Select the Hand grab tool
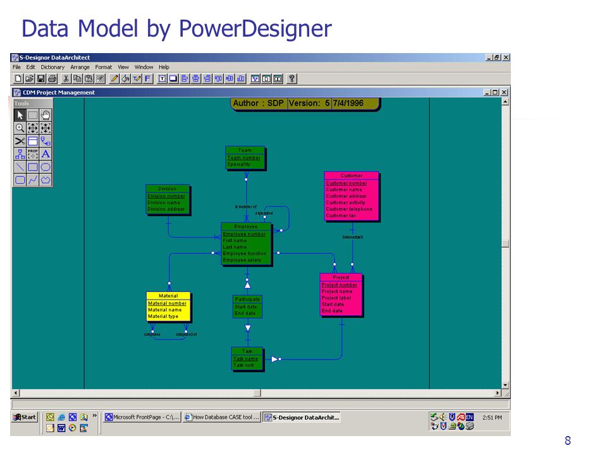 pos(46,115)
